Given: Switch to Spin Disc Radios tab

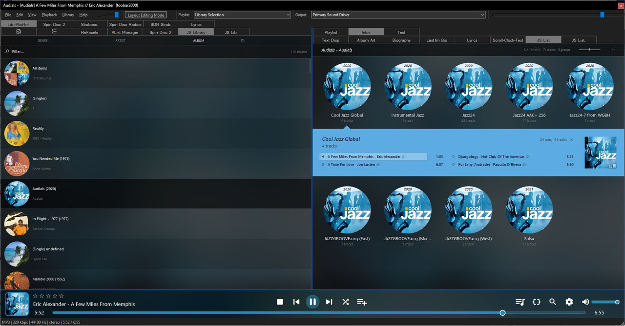Looking at the screenshot, I should (x=125, y=24).
